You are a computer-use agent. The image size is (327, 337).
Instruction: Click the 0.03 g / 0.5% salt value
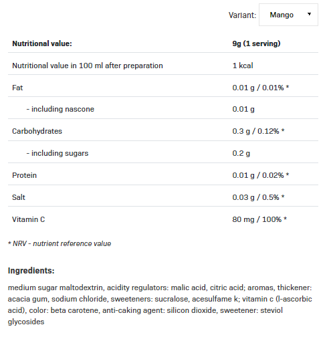click(258, 197)
